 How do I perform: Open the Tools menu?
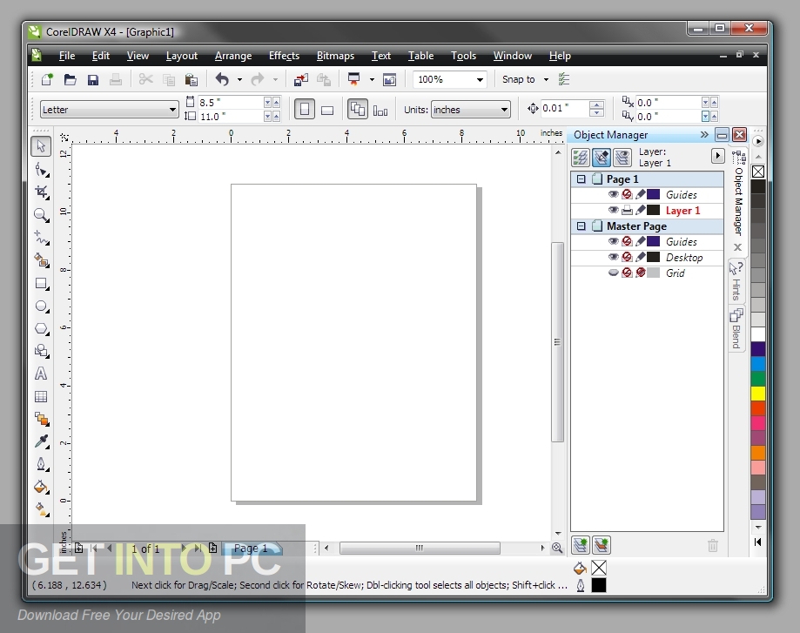[463, 56]
